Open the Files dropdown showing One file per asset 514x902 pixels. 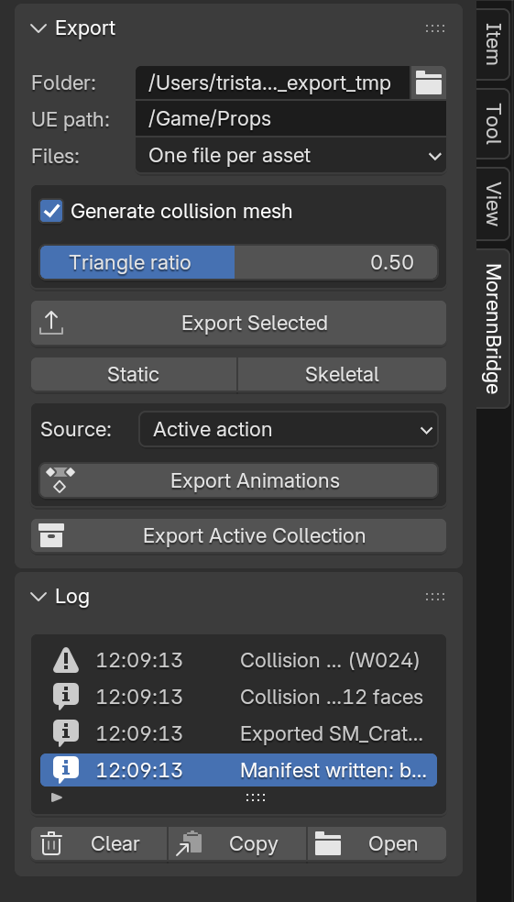click(x=291, y=155)
